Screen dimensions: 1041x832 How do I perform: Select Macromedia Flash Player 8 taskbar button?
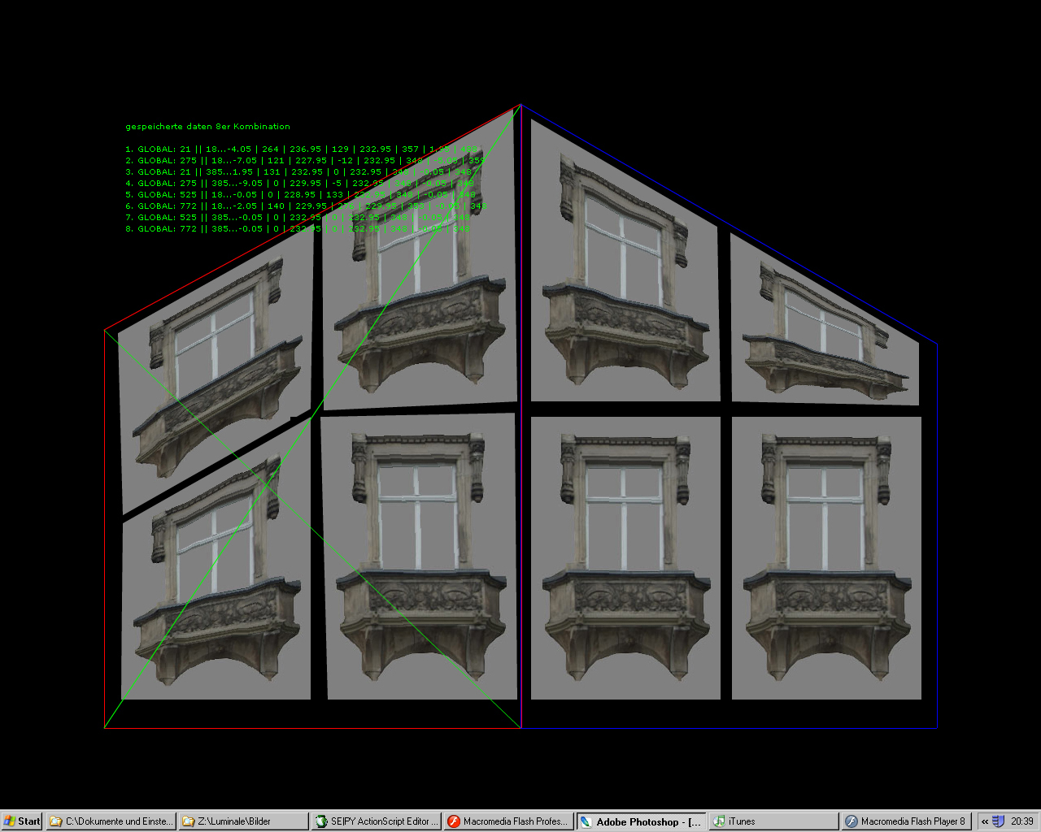pos(907,821)
